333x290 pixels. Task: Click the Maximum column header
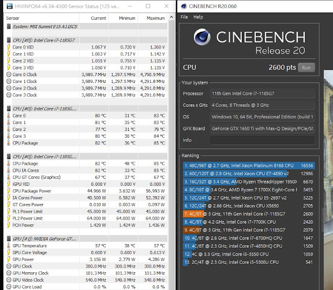tap(153, 18)
